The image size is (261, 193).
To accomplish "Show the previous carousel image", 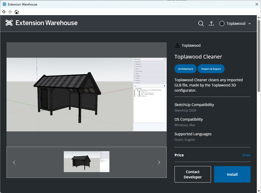I will [x=14, y=162].
